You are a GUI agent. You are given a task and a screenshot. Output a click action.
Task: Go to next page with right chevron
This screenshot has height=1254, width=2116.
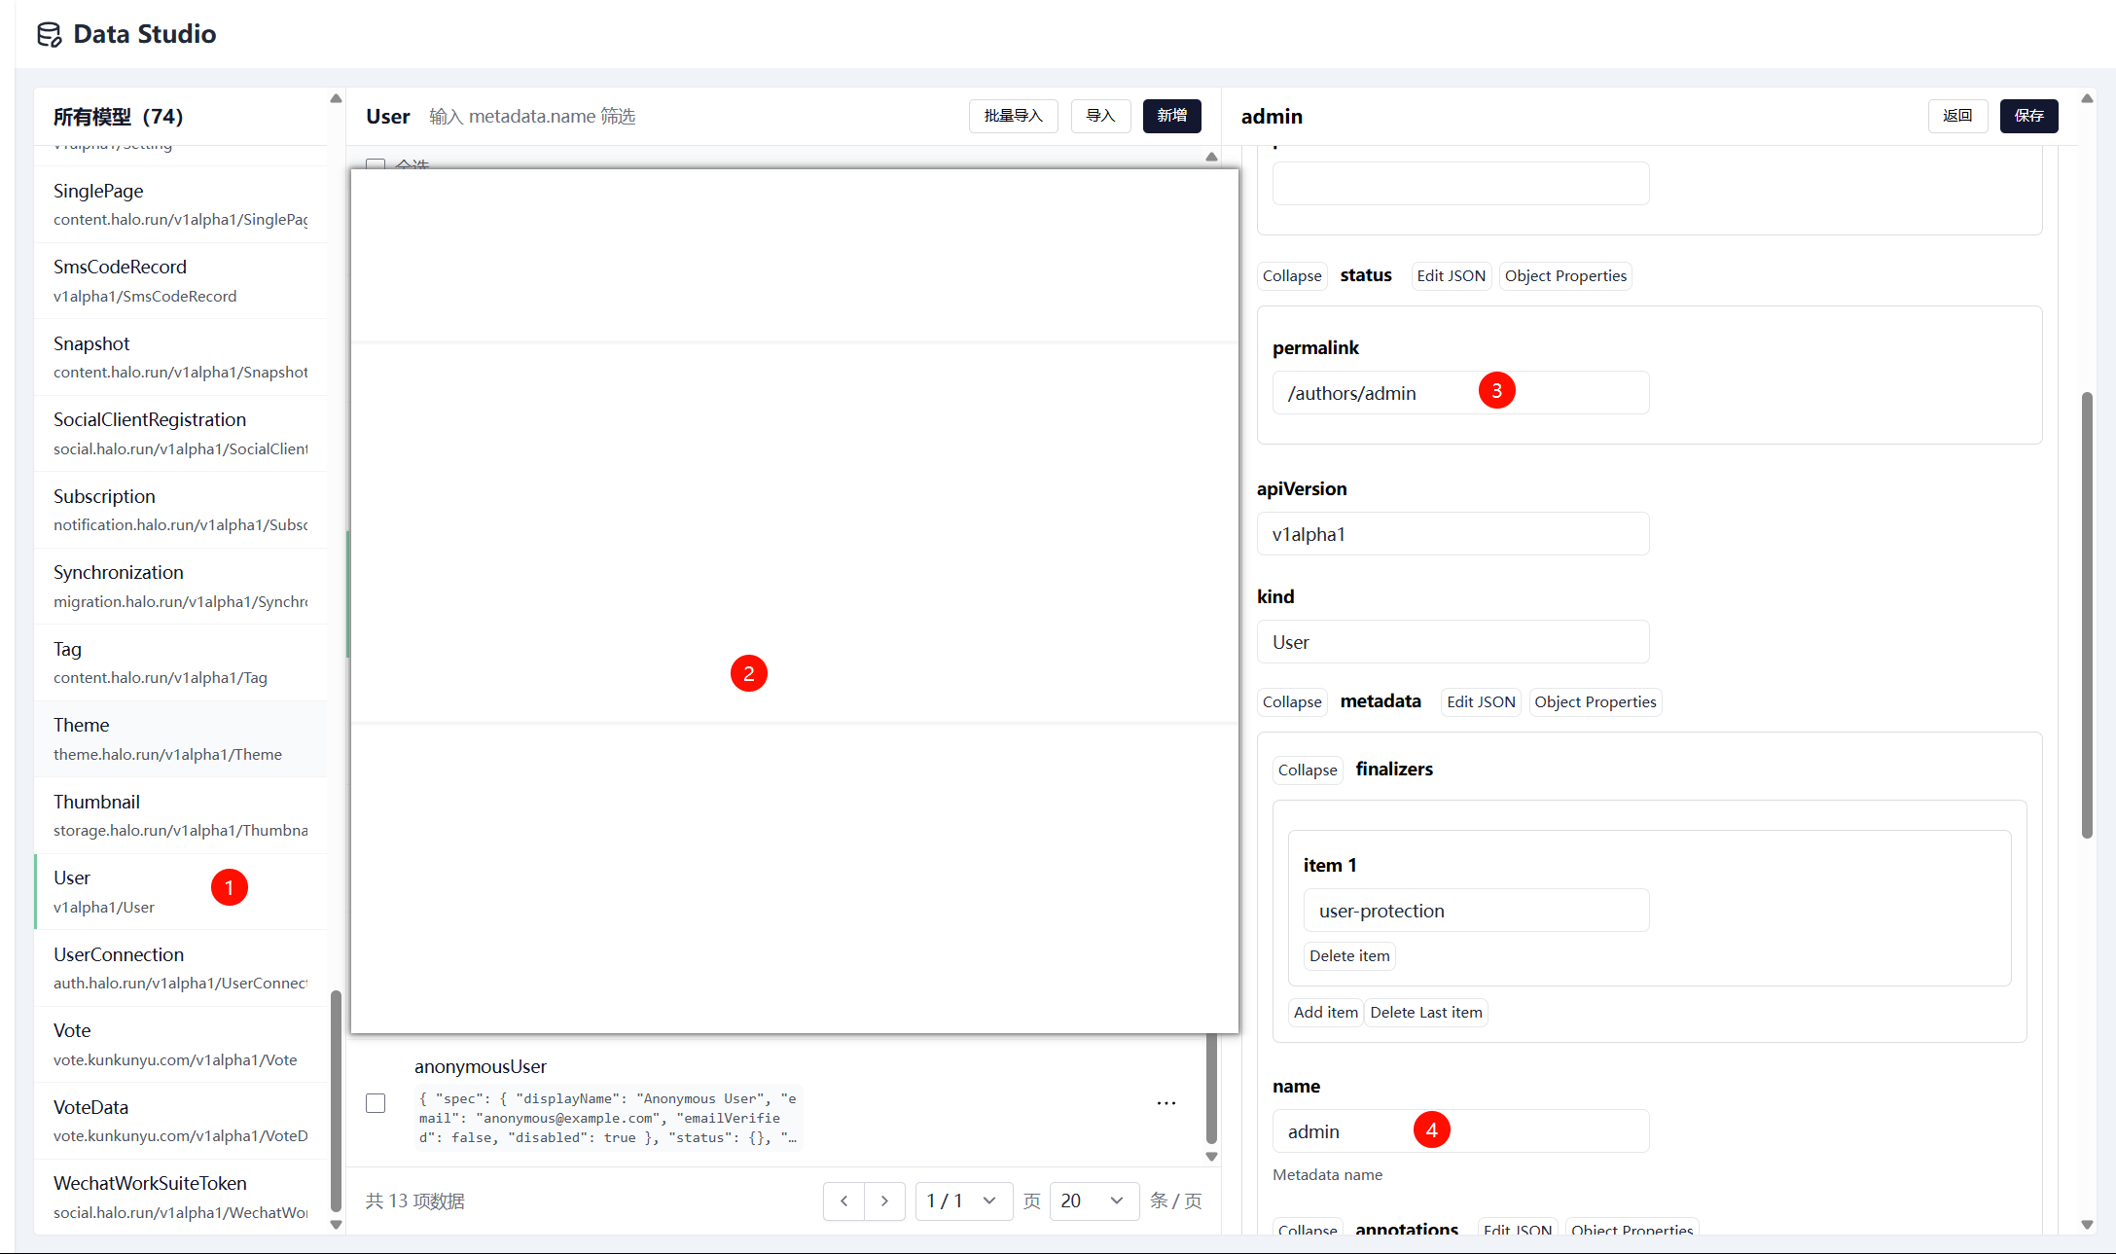tap(884, 1201)
